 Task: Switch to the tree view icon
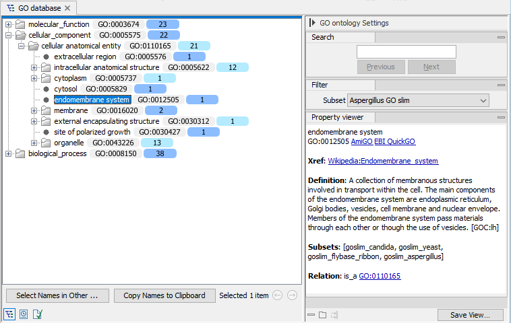click(10, 314)
